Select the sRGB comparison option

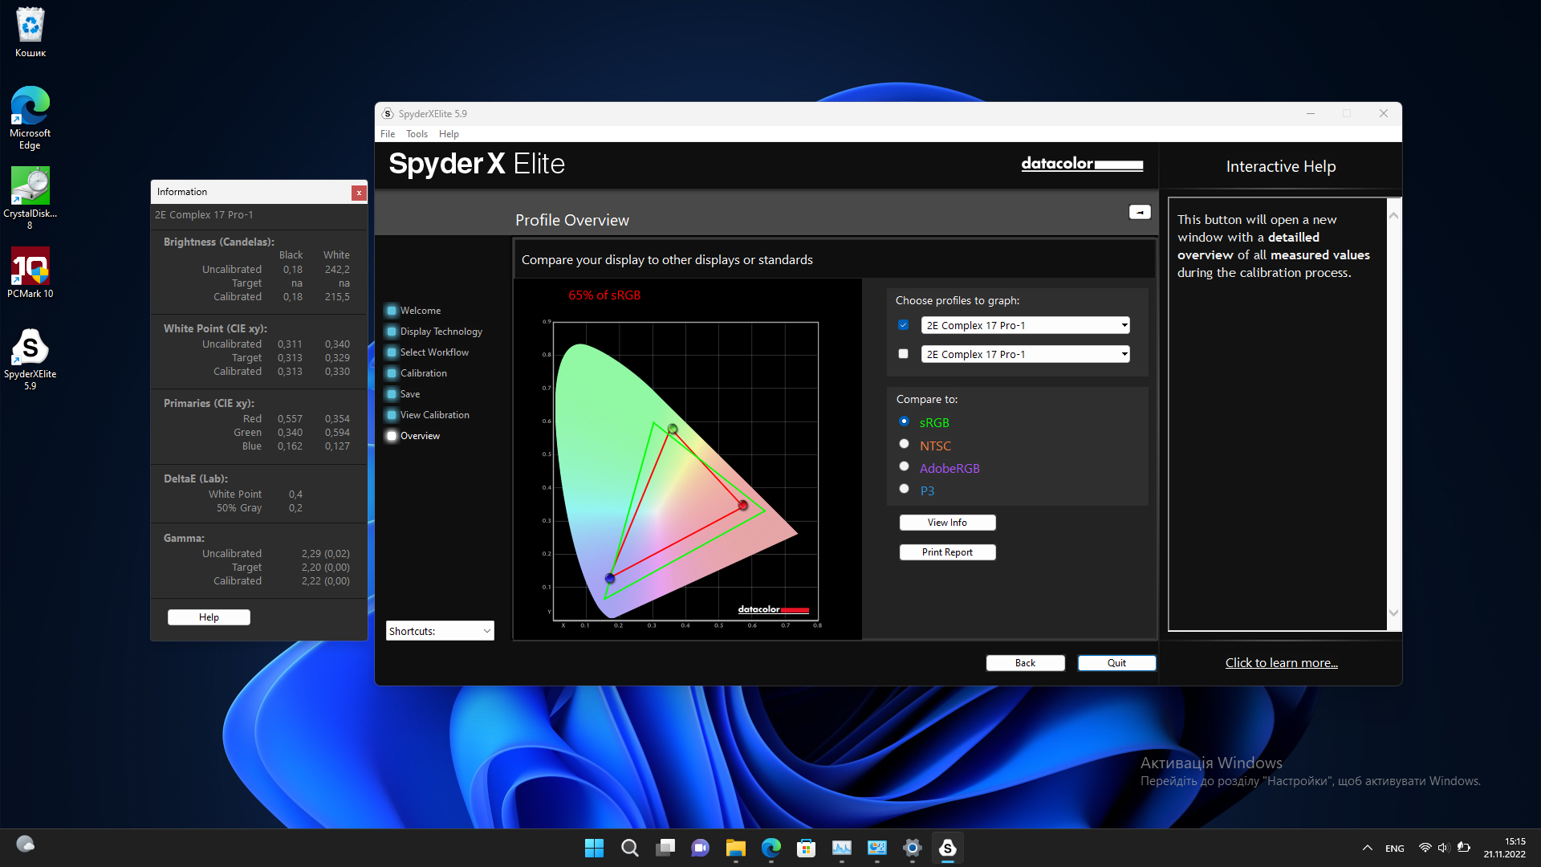pos(905,421)
